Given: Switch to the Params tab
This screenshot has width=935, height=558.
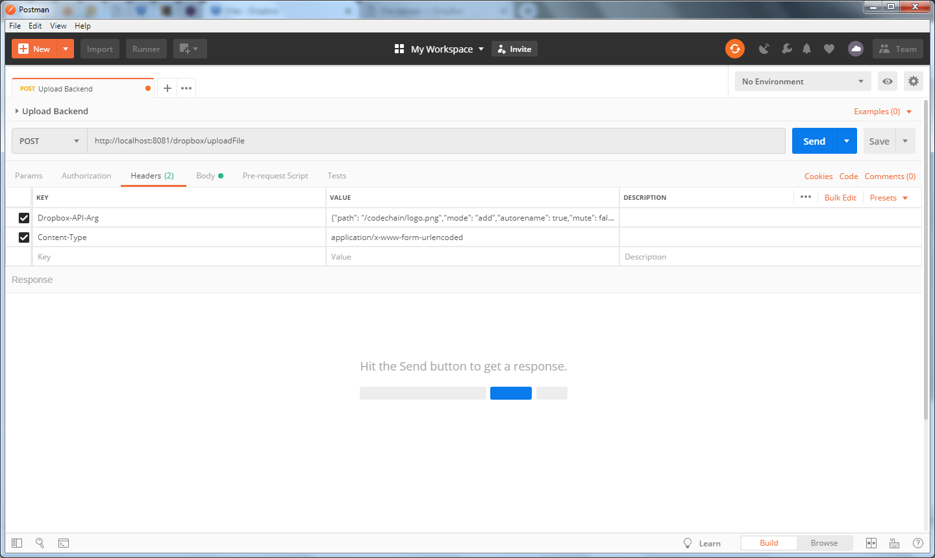Looking at the screenshot, I should coord(29,176).
